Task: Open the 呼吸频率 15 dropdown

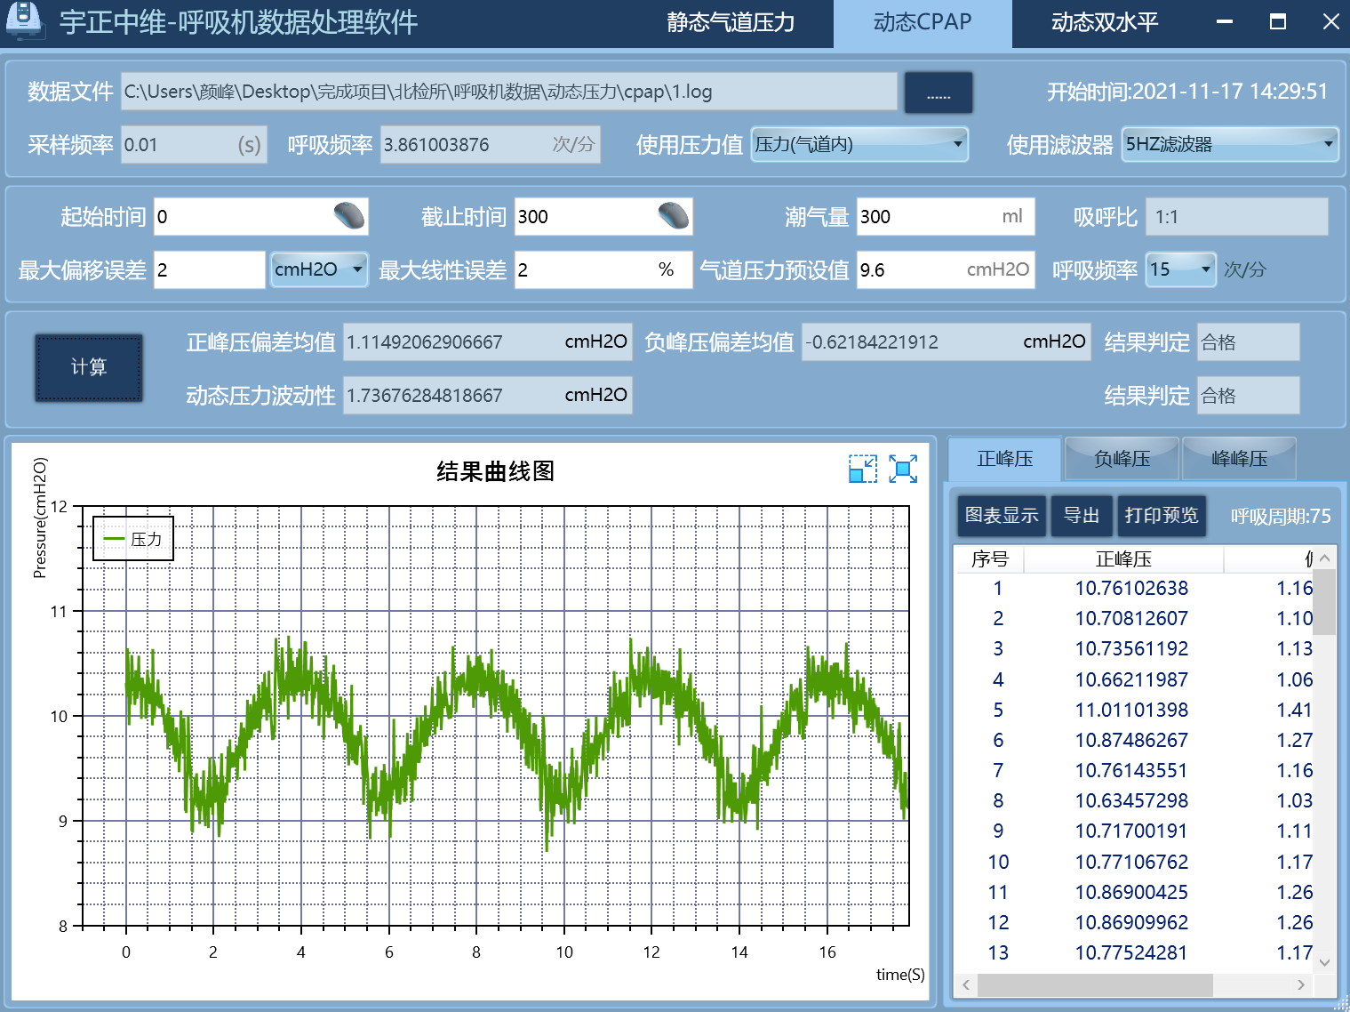Action: coord(1180,269)
